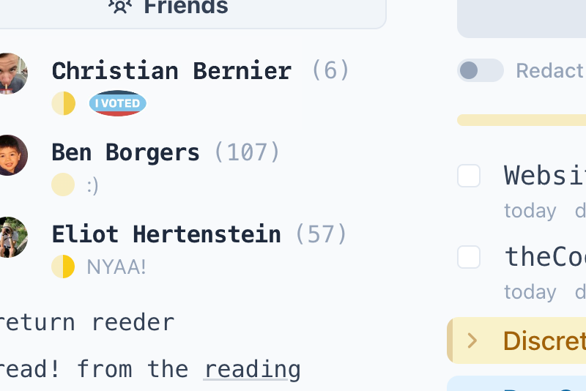The height and width of the screenshot is (391, 586).
Task: Click Ben Borgers' pale status circle
Action: click(63, 185)
